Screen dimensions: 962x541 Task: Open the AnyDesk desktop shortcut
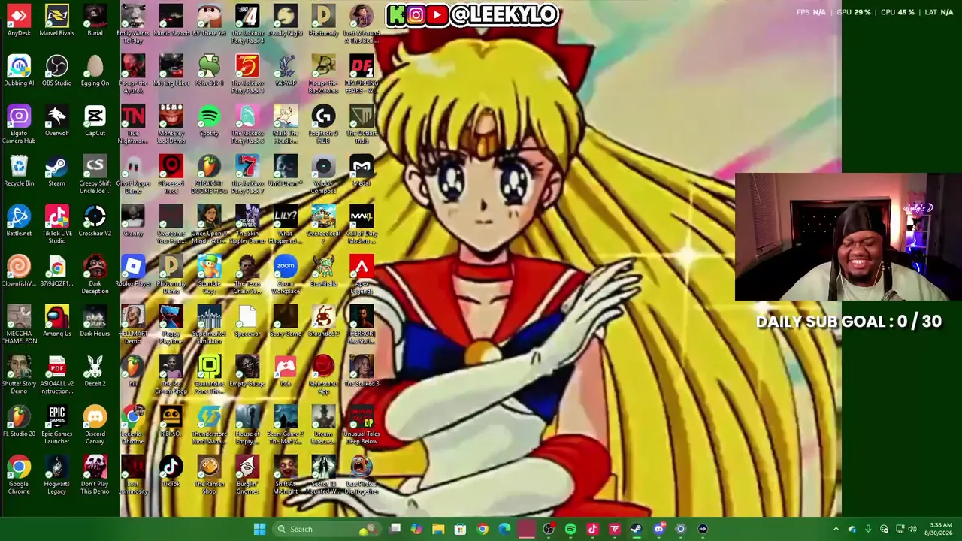19,20
